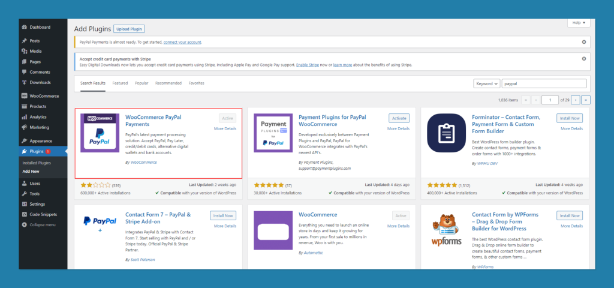The image size is (614, 288).
Task: Open Settings sidebar icon
Action: click(24, 204)
